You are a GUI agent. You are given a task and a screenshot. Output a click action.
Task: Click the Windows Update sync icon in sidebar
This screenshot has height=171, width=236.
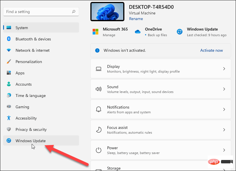pos(9,140)
